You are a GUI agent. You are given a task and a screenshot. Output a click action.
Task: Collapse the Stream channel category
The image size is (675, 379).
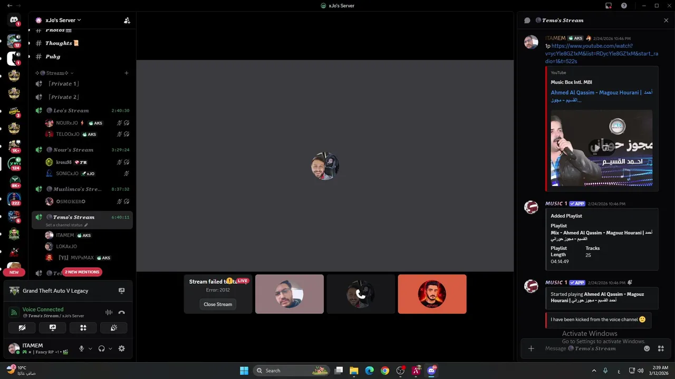55,73
